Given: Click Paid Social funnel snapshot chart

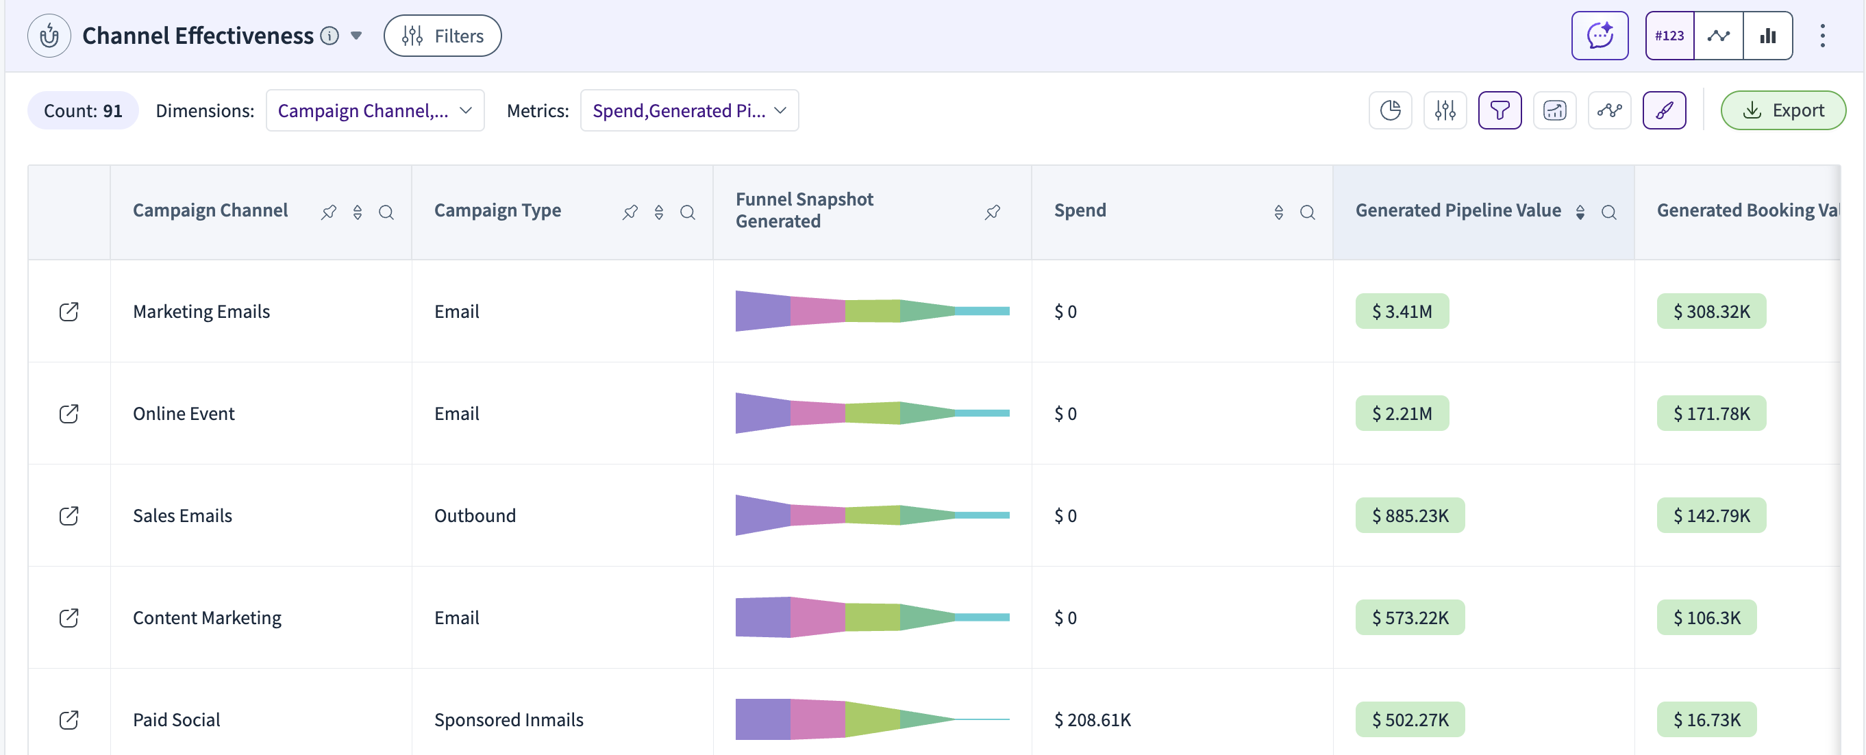Looking at the screenshot, I should pyautogui.click(x=872, y=719).
